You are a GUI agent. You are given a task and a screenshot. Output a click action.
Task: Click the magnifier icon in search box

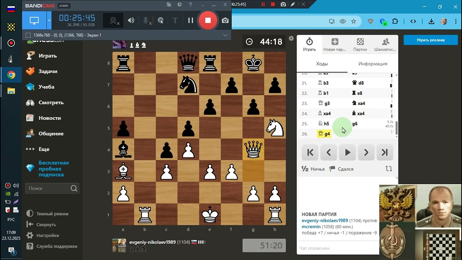tap(74, 188)
